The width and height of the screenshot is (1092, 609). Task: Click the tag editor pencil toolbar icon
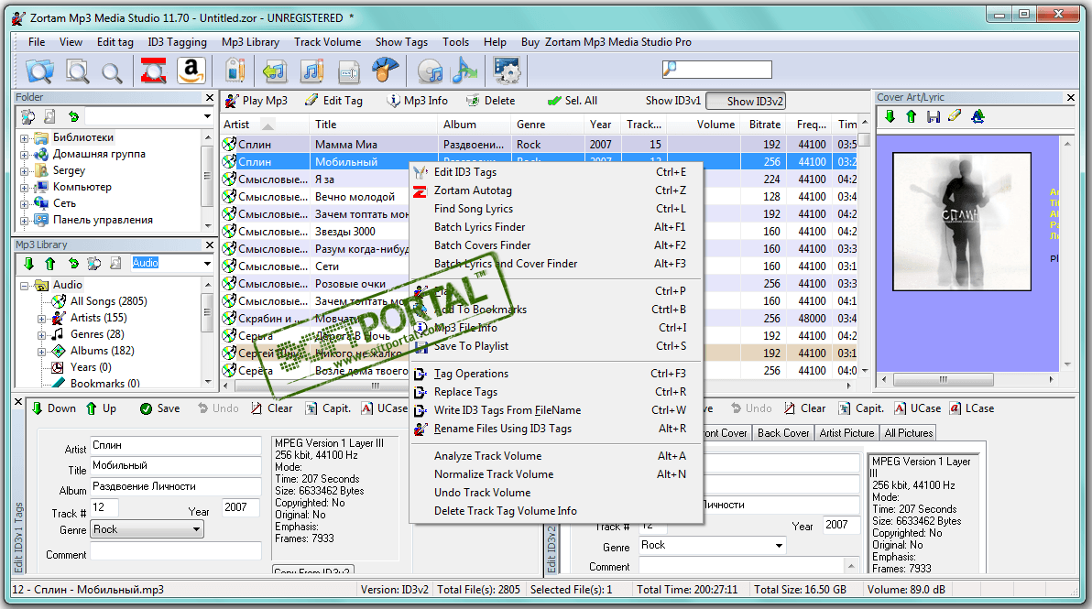pyautogui.click(x=236, y=71)
